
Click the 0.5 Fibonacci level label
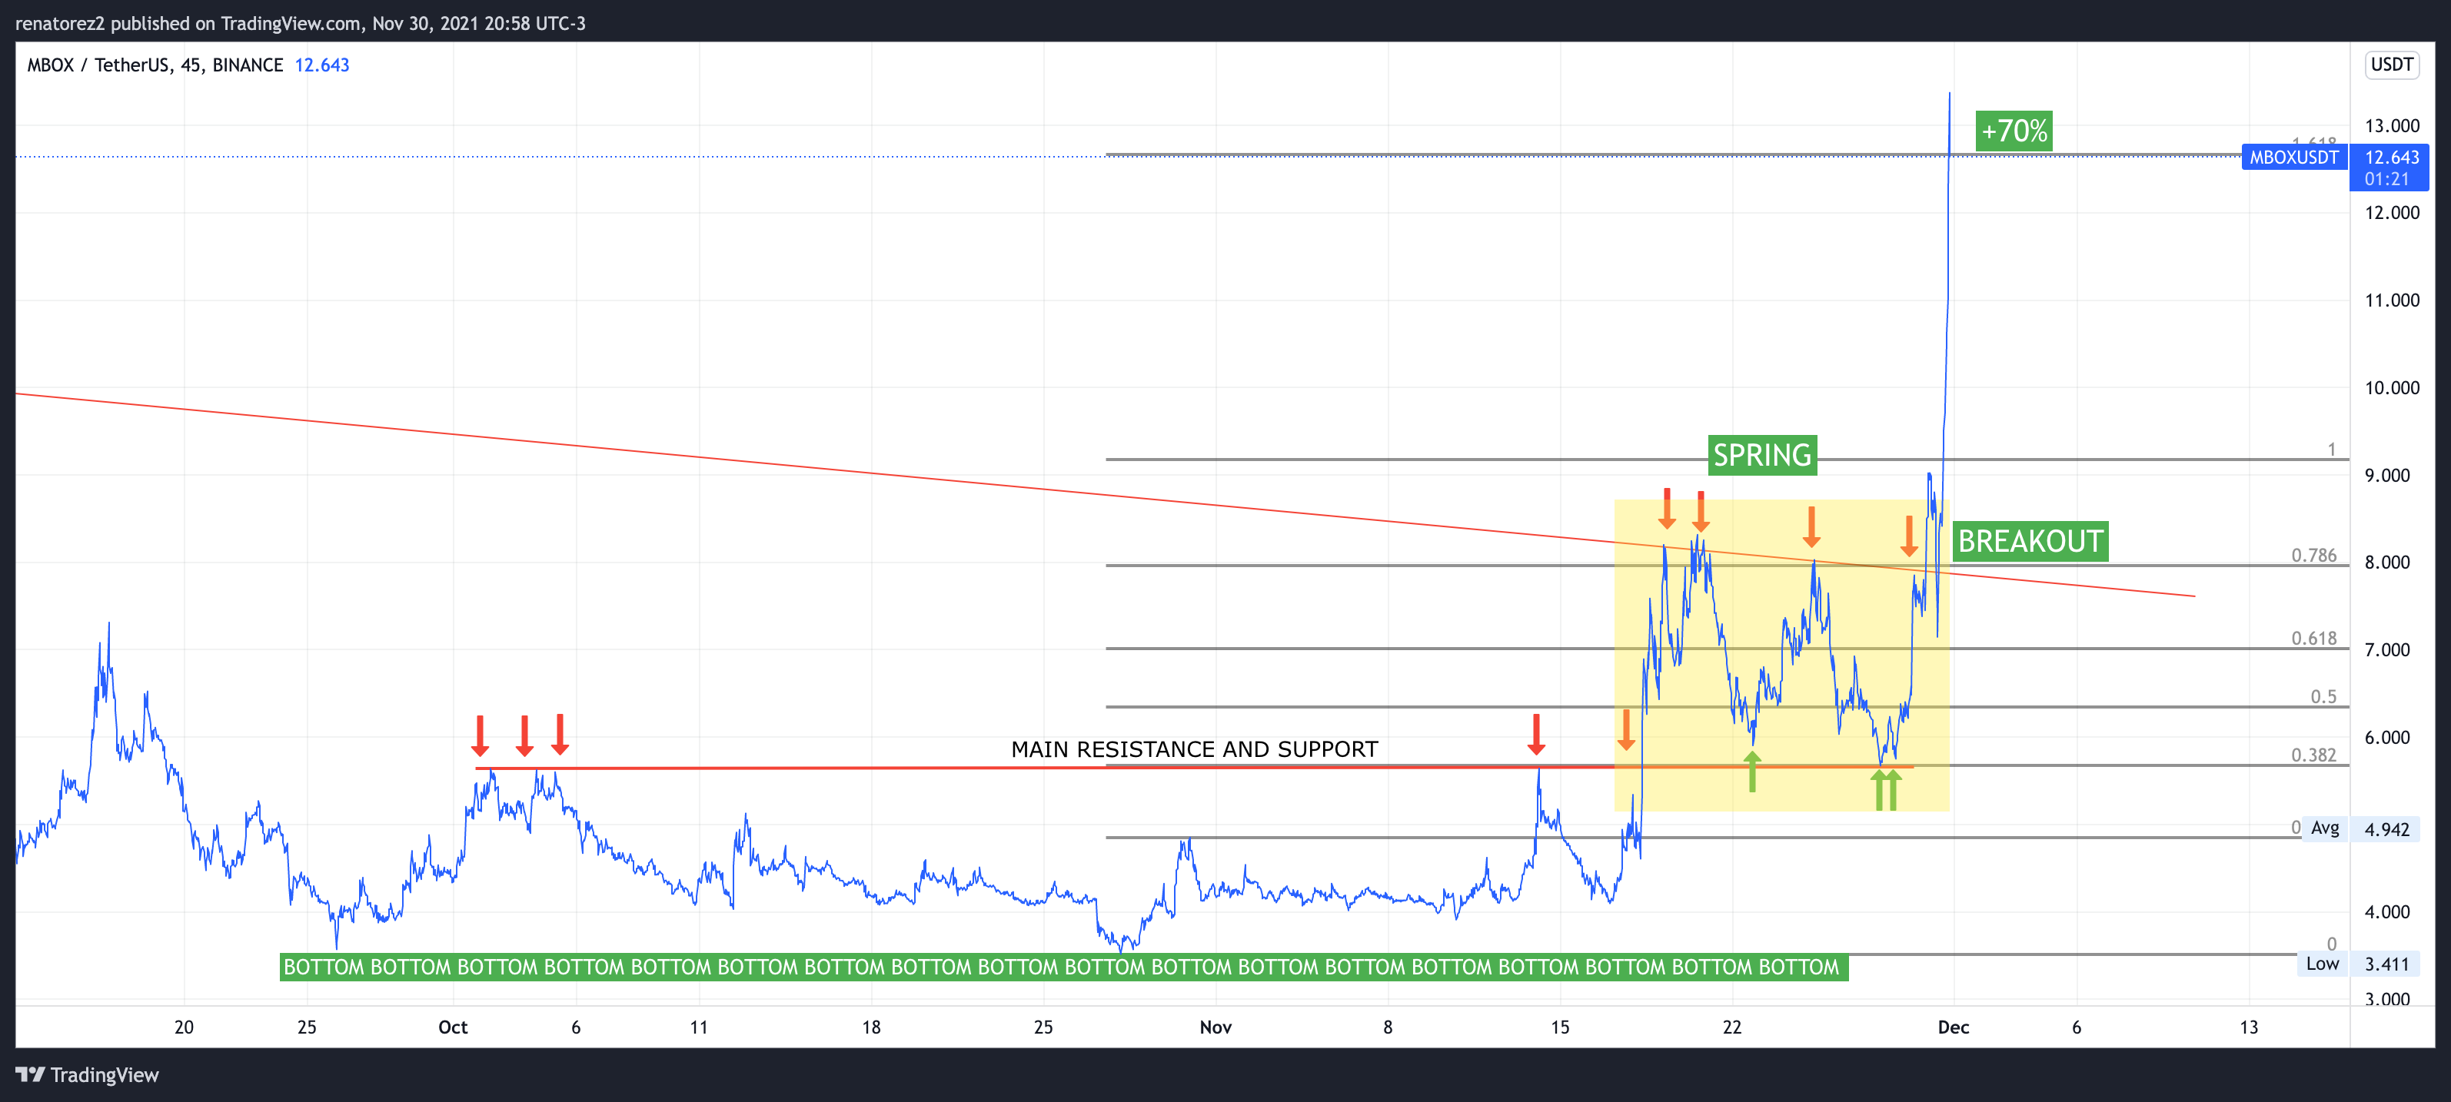pos(2323,697)
